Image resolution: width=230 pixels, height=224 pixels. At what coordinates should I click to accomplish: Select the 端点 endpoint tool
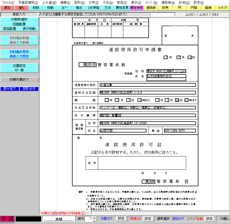point(79,8)
